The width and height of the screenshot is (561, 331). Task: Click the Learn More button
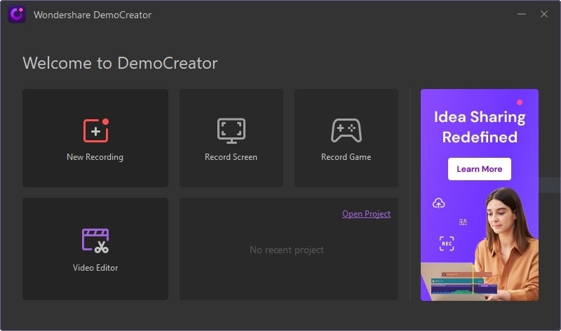(x=480, y=169)
